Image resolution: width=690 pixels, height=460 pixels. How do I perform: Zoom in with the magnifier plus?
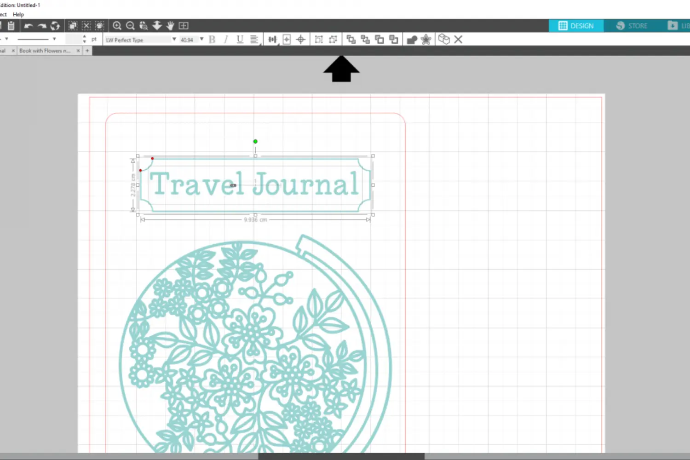117,26
